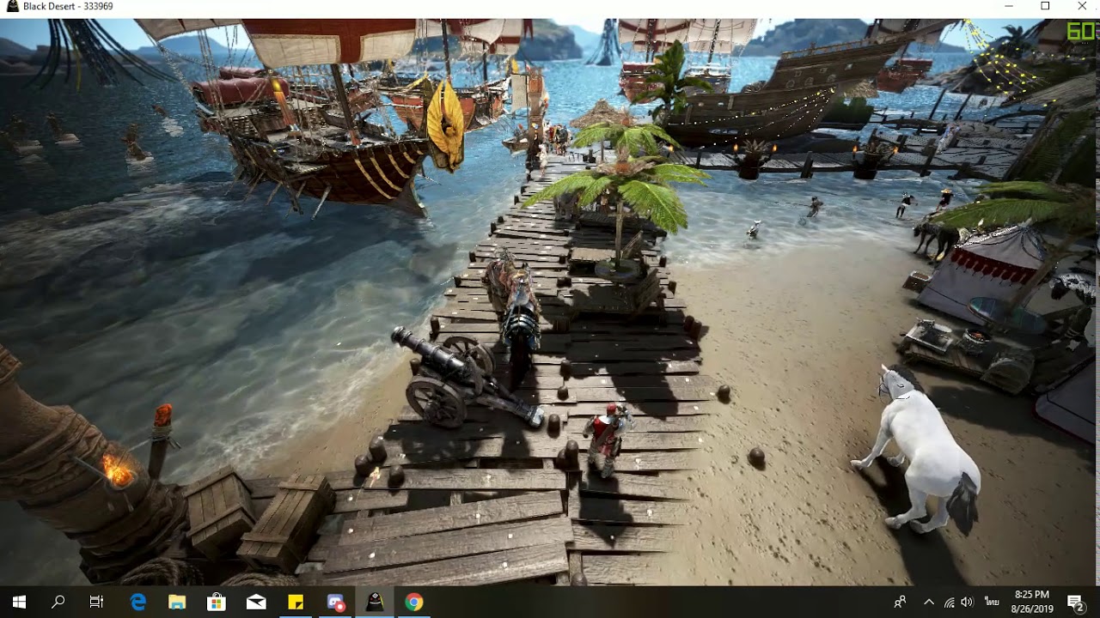Open the volume speaker tray icon
The image size is (1100, 618).
tap(968, 602)
